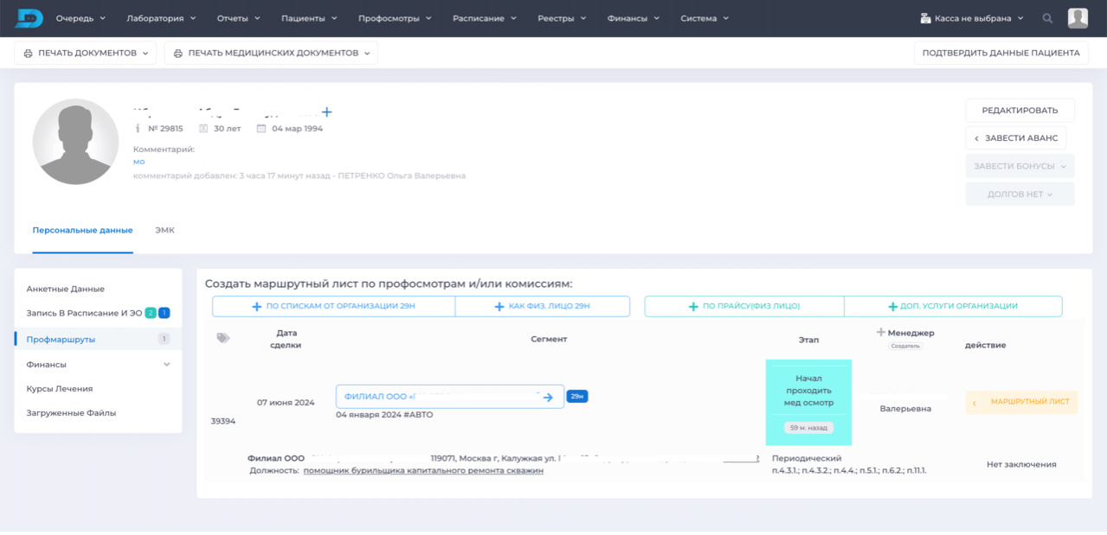This screenshot has height=535, width=1107.
Task: Click Подтвердить данные пациента button
Action: click(1001, 53)
